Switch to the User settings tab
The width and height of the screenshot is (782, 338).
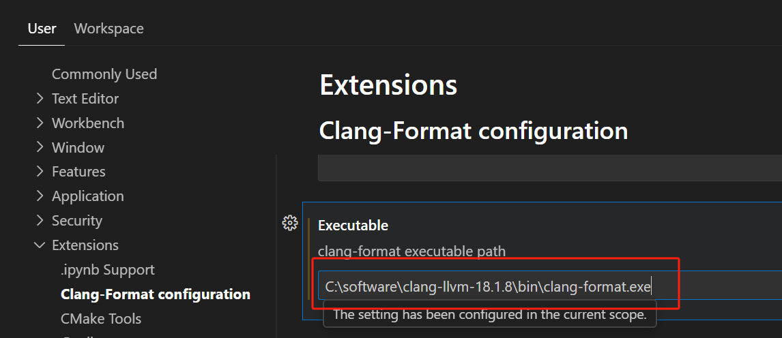[42, 29]
